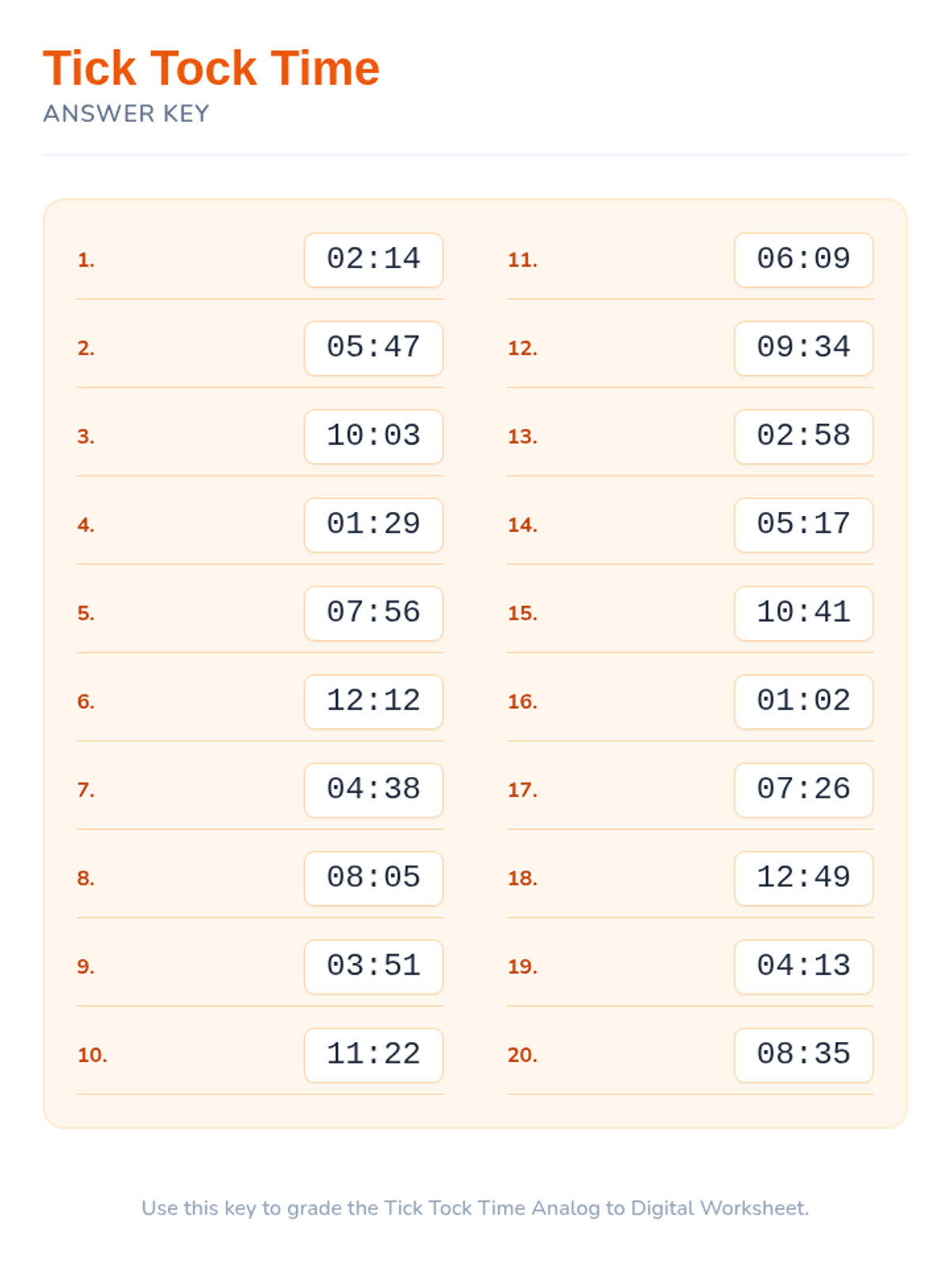
Task: Click the 07:56 time box
Action: [374, 613]
